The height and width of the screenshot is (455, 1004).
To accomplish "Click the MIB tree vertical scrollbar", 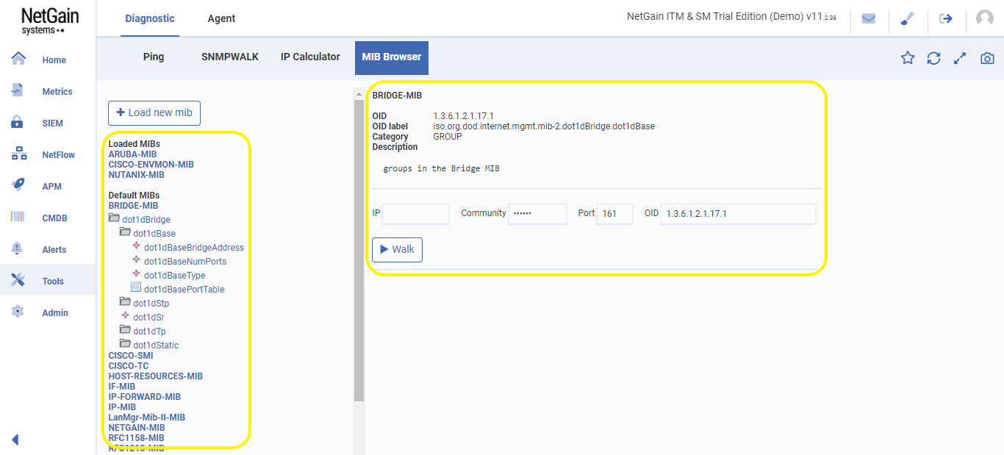I will tap(359, 250).
